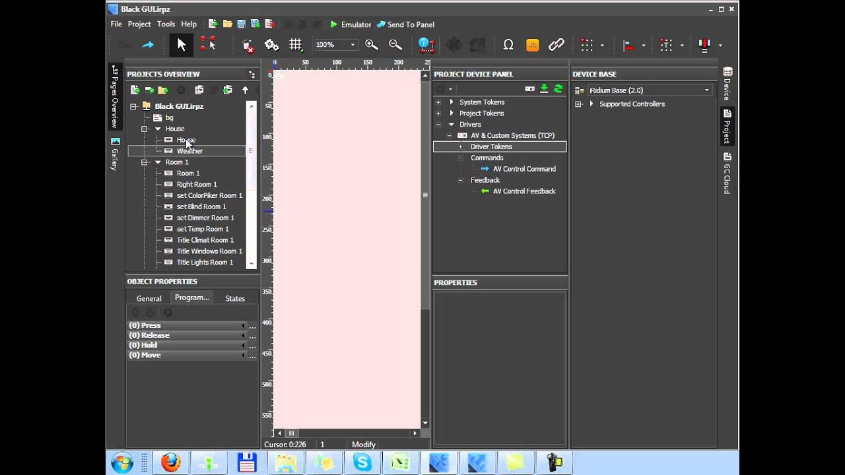Screen dimensions: 845x475
Task: Expand the Supported Controllers node
Action: pyautogui.click(x=578, y=104)
